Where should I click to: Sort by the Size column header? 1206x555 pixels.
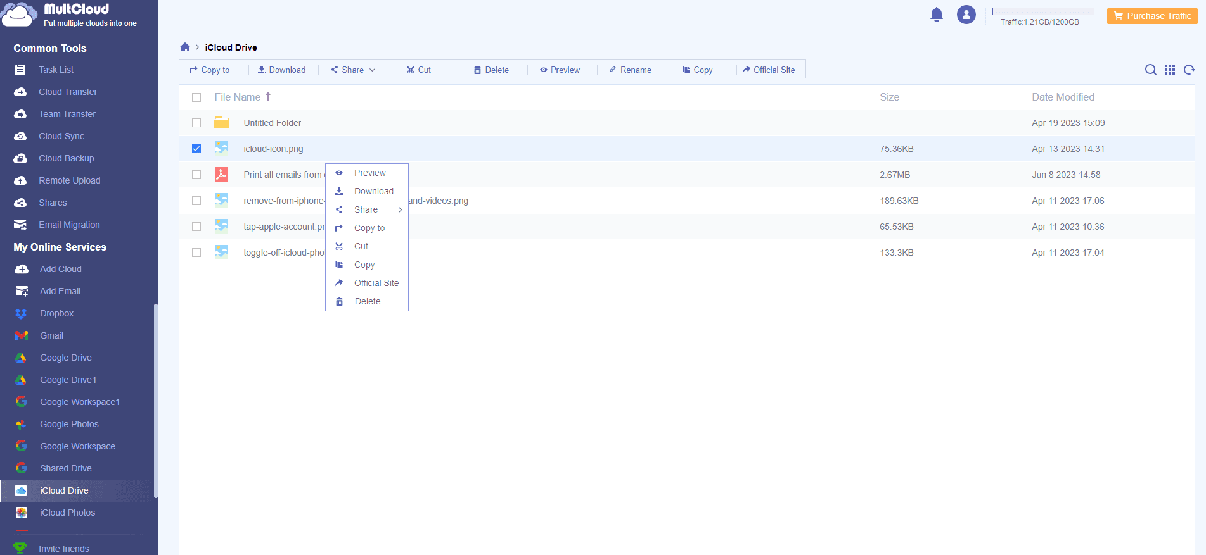coord(889,97)
